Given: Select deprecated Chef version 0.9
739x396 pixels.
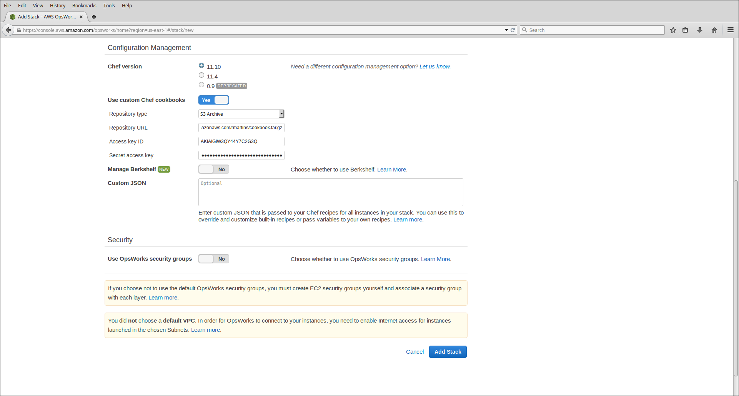Looking at the screenshot, I should point(201,85).
